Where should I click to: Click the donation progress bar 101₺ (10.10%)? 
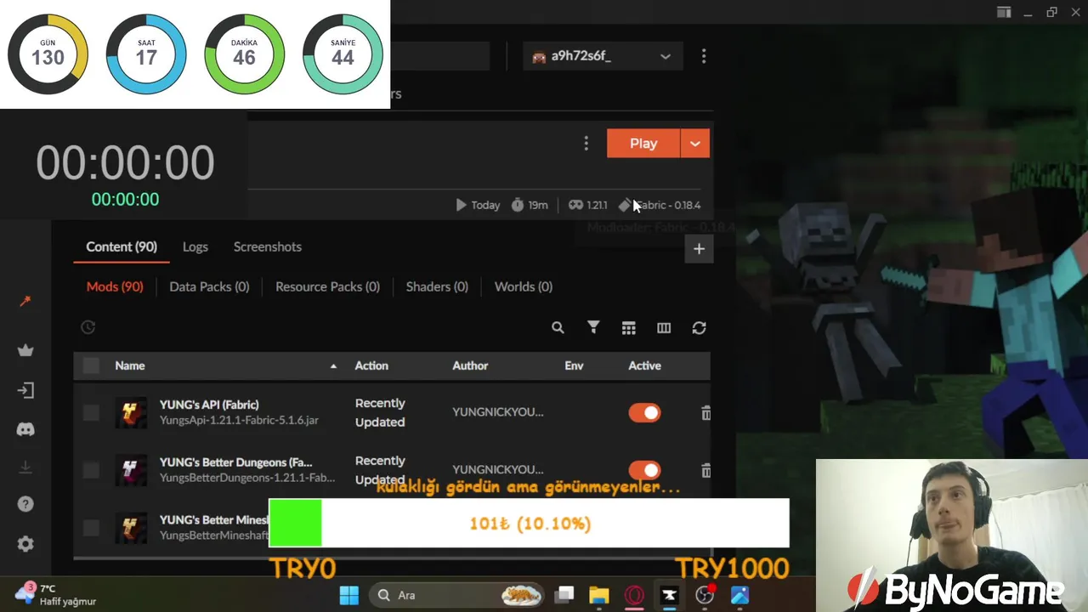(529, 524)
